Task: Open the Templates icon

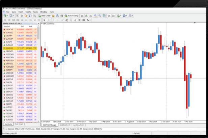Action: point(130,16)
